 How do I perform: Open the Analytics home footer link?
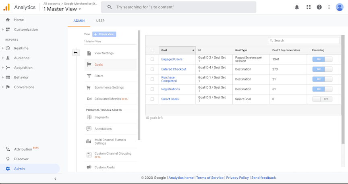coord(181,178)
